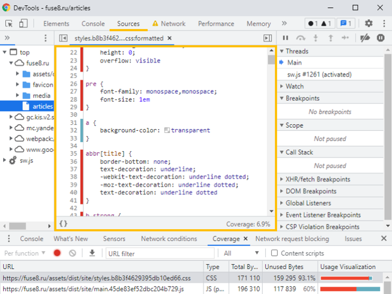Click the Deactivate breakpoints icon
This screenshot has height=294, width=392.
point(365,38)
